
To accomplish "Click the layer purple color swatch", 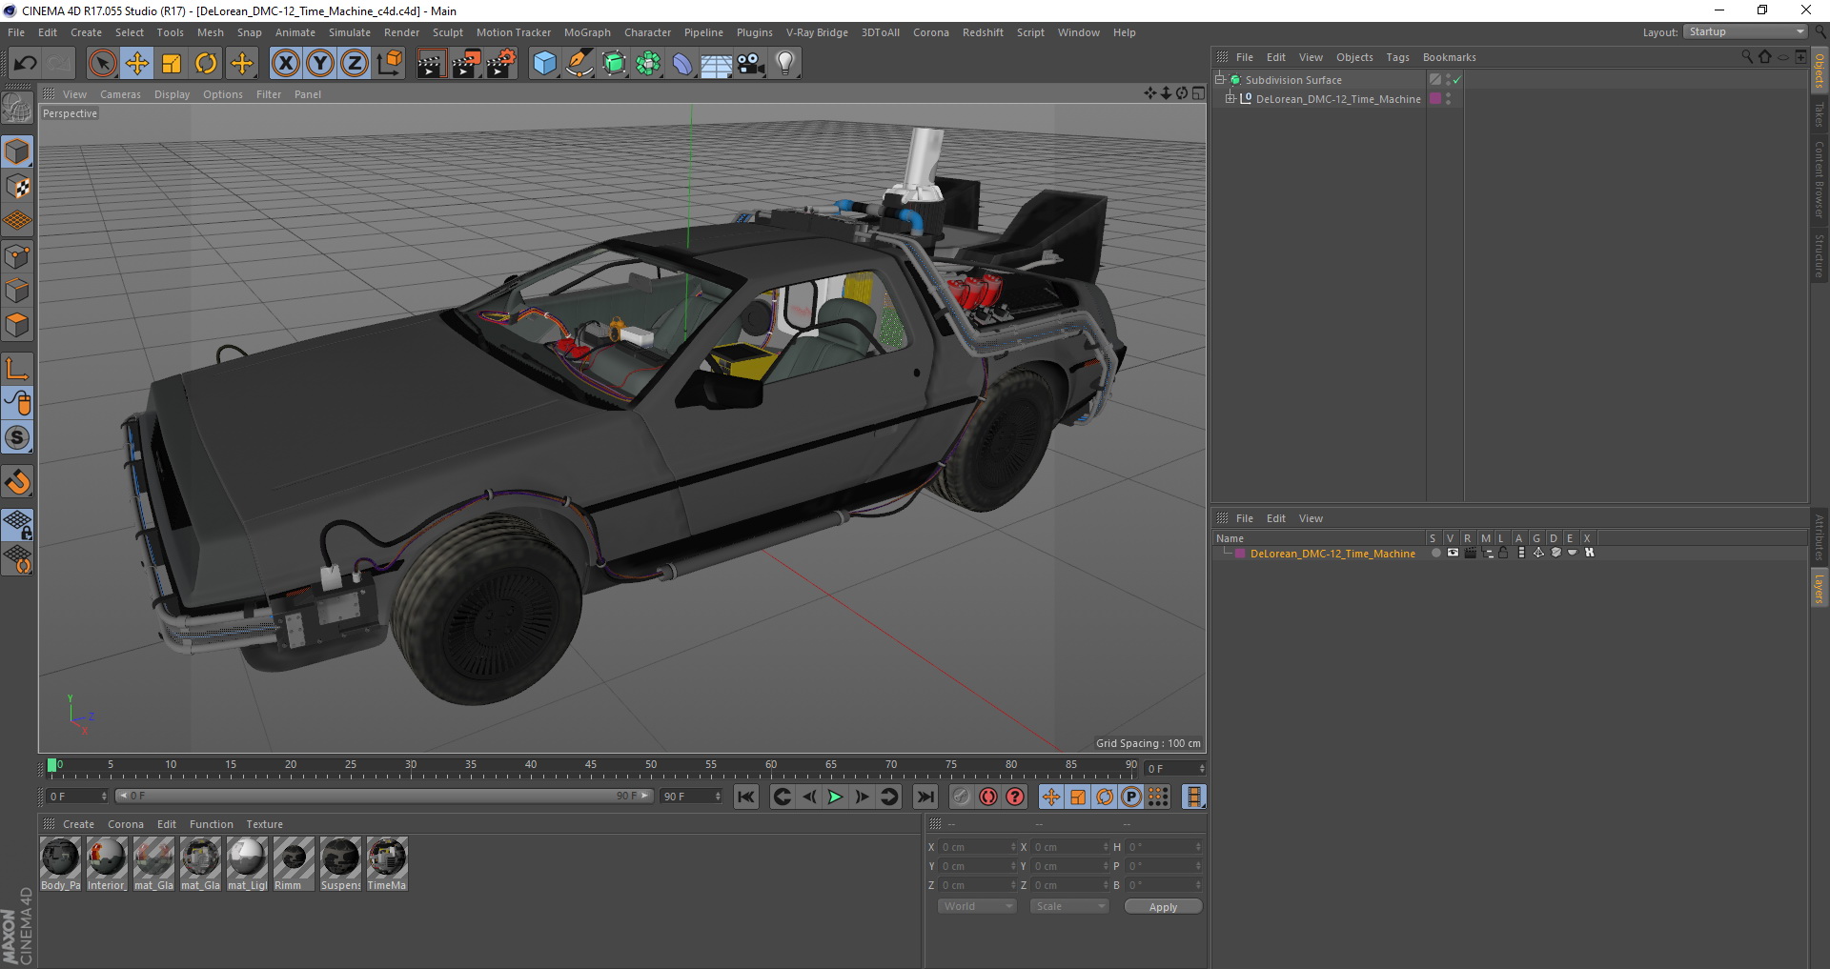I will (x=1240, y=554).
